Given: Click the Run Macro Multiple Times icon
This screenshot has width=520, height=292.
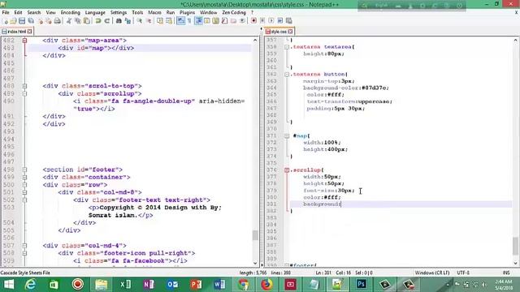Looking at the screenshot, I should click(279, 21).
